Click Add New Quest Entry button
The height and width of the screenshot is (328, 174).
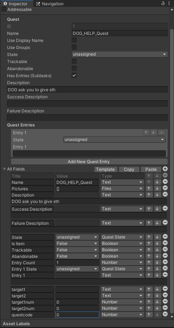[89, 161]
